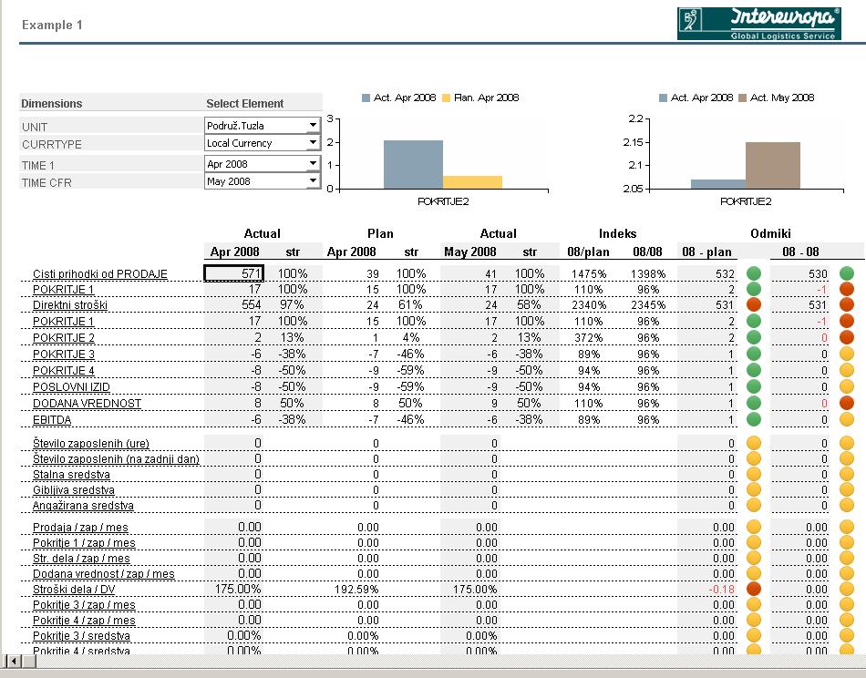Click yellow 08-plan indicator in Prodaja / zap / mes row
Screen dimensions: 866x678
pos(754,527)
